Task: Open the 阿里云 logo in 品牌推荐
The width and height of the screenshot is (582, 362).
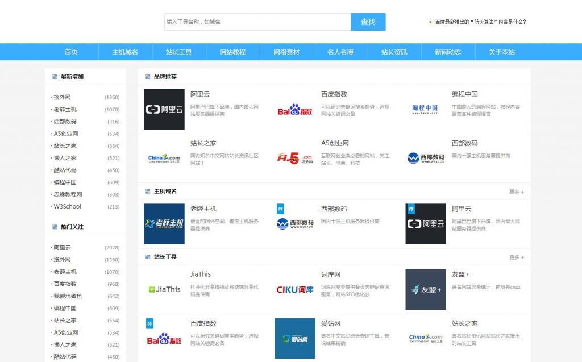Action: [x=164, y=109]
